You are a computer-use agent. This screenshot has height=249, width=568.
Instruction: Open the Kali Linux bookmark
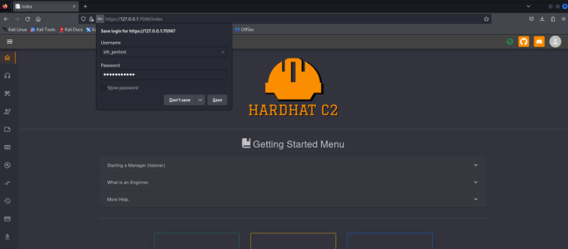click(x=15, y=29)
